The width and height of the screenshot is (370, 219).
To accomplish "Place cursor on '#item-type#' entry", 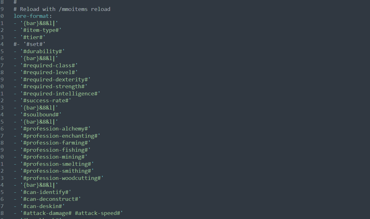I will [41, 30].
